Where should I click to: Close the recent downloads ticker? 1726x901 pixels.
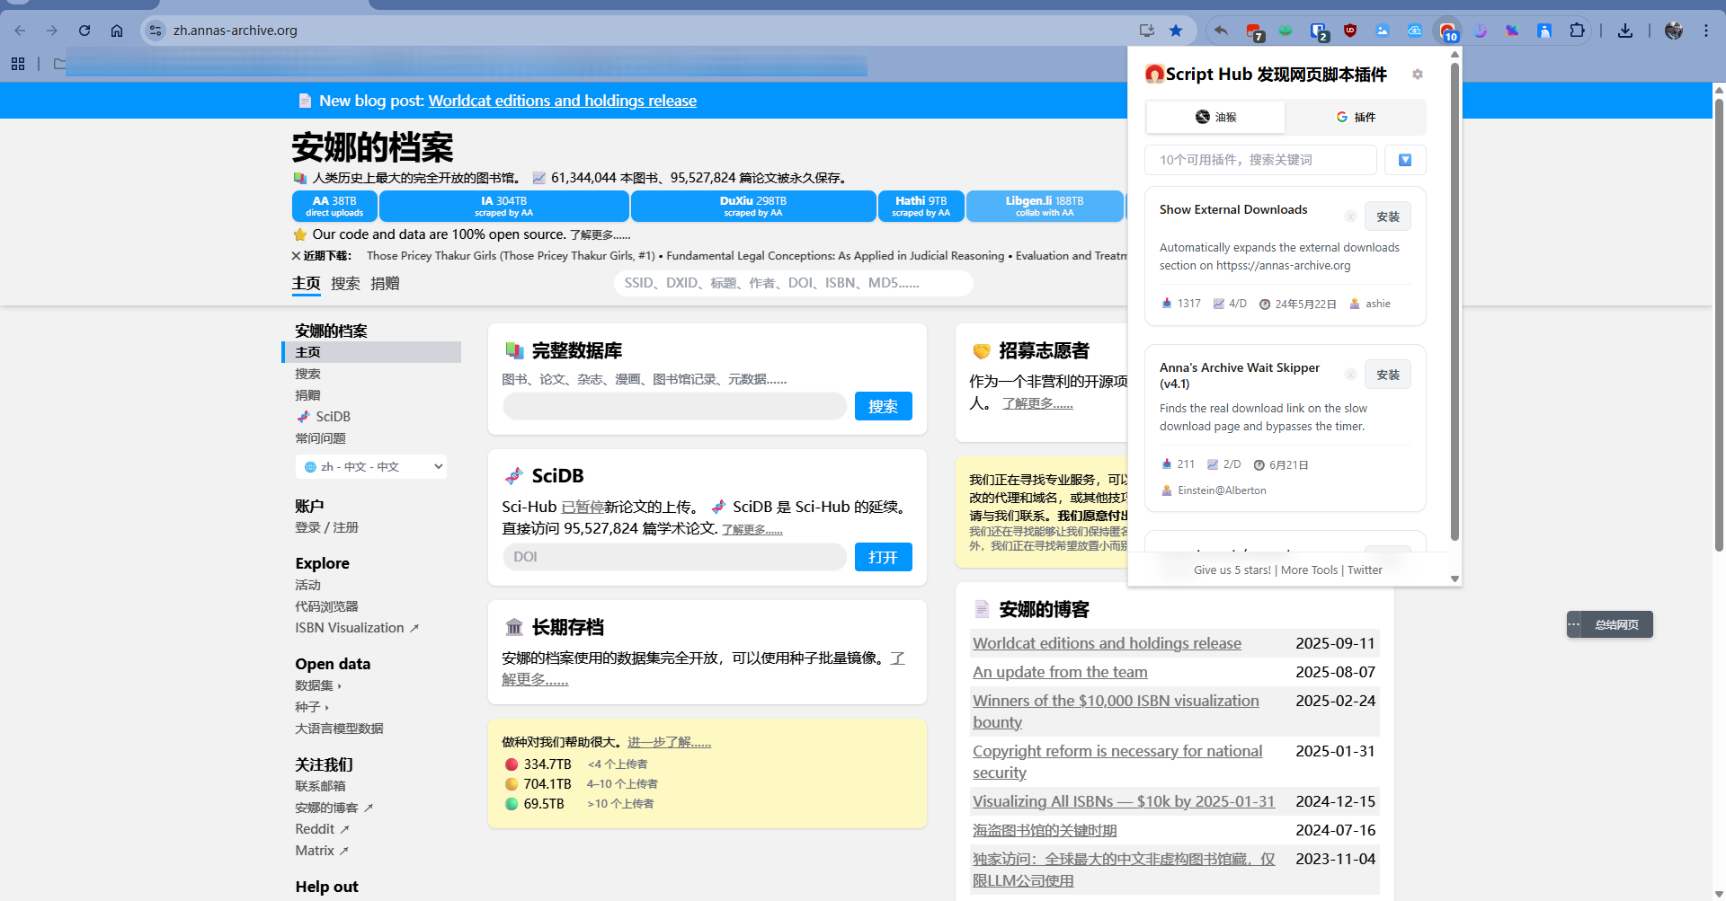coord(296,256)
